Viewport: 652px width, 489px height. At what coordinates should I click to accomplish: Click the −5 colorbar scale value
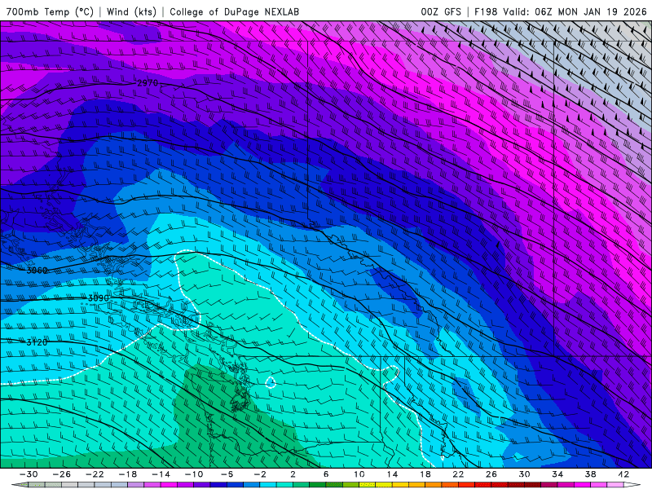[x=227, y=474]
